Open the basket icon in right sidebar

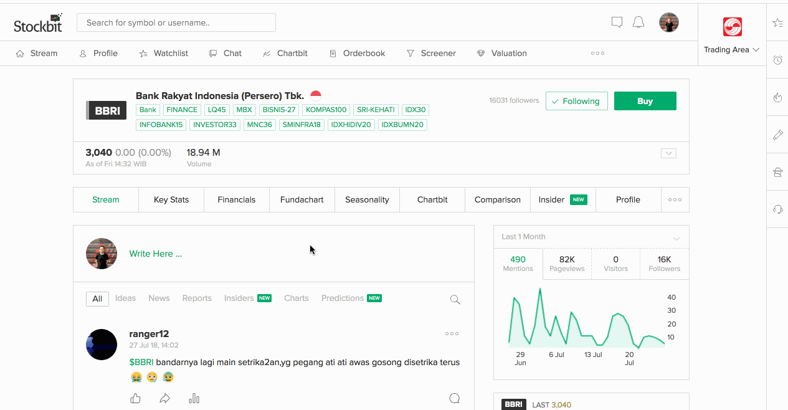pos(777,172)
